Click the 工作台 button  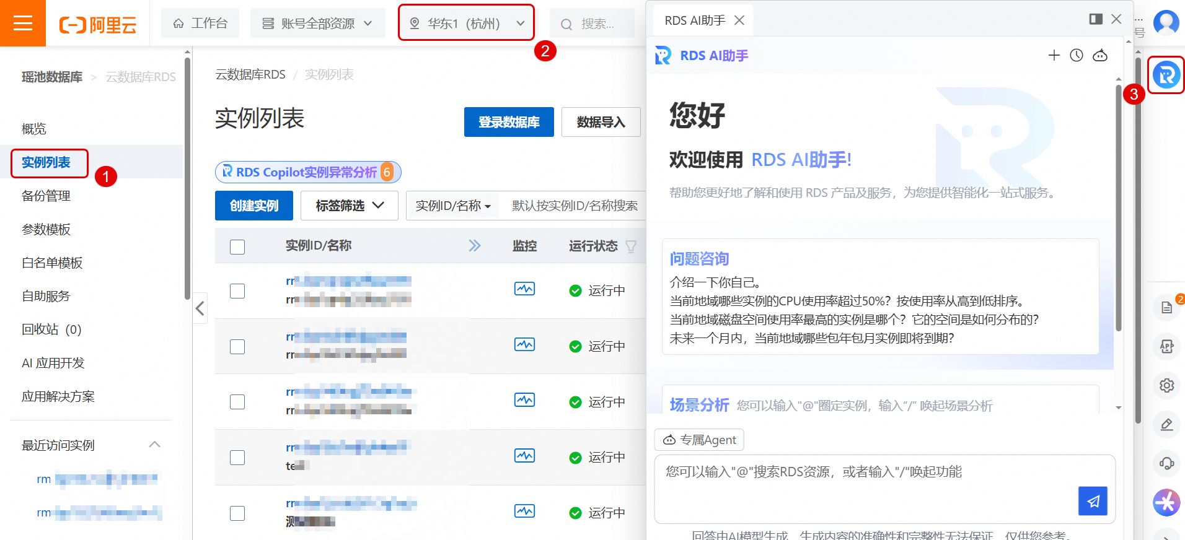click(x=200, y=23)
